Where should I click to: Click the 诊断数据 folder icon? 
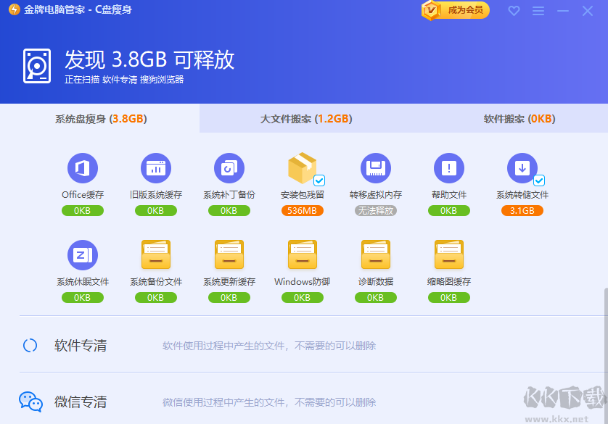[375, 255]
